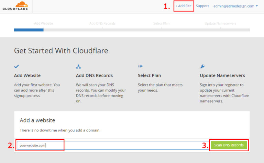Focus the website domain input field
The height and width of the screenshot is (163, 264).
click(x=113, y=145)
